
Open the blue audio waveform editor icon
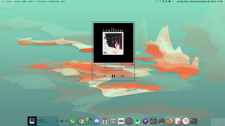[153, 121]
